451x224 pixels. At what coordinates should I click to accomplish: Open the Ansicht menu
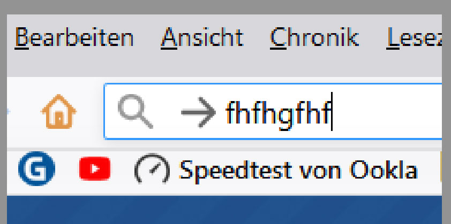coord(202,38)
